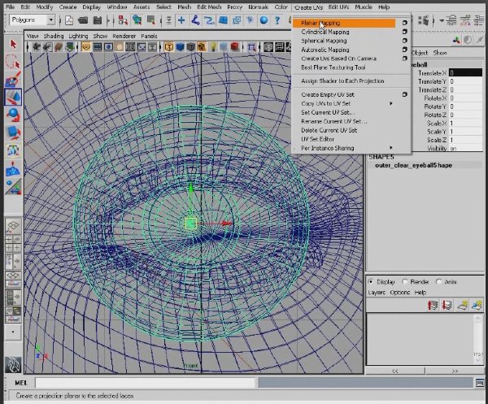Click the Visibility attribute label
The image size is (488, 404).
point(437,149)
